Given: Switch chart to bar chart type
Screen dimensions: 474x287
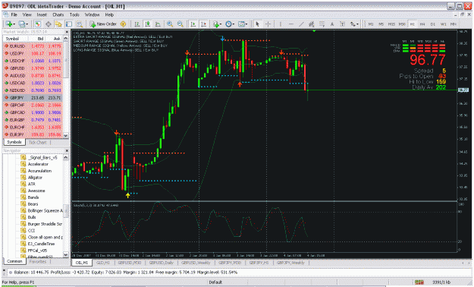Looking at the screenshot, I should [137, 24].
